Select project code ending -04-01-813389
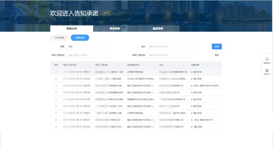The width and height of the screenshot is (273, 147). click(77, 99)
